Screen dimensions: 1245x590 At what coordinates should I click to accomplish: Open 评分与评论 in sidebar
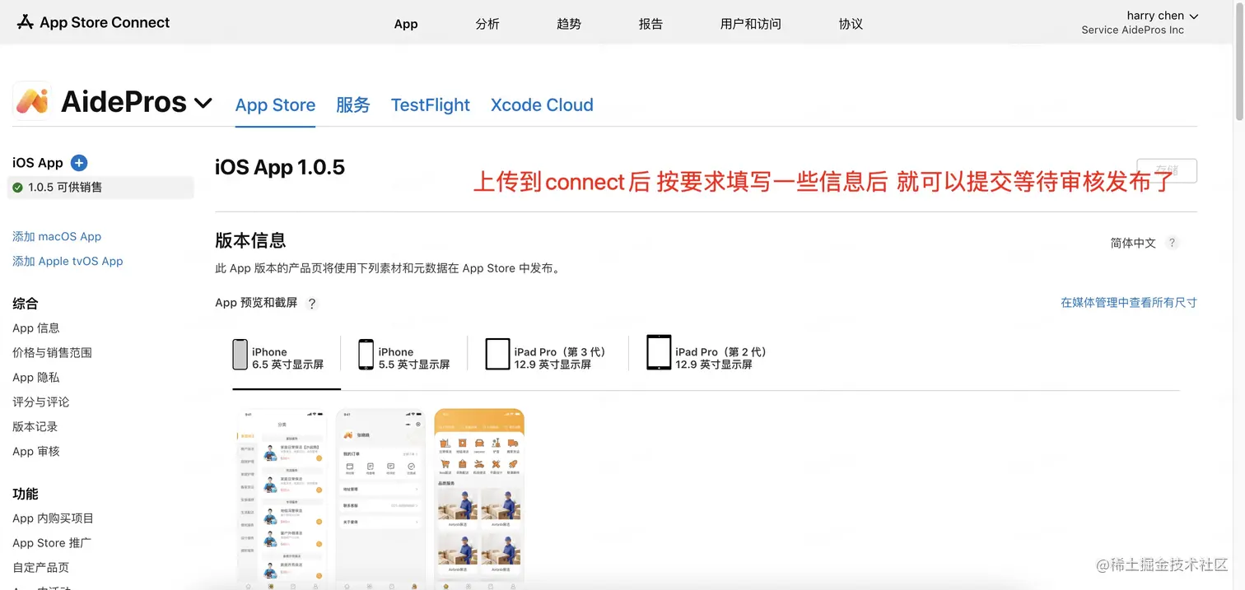[x=40, y=402]
